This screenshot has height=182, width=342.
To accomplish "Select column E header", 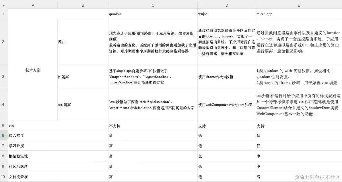I will [x=299, y=5].
